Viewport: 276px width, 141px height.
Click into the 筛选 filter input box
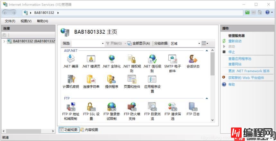pyautogui.click(x=86, y=43)
